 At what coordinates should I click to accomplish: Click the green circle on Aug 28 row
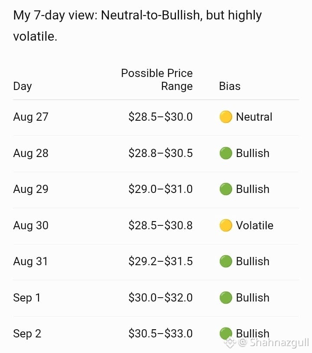[226, 153]
